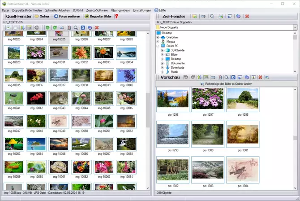Click the Fotos sortieren button
Image resolution: width=300 pixels, height=201 pixels.
tap(68, 16)
